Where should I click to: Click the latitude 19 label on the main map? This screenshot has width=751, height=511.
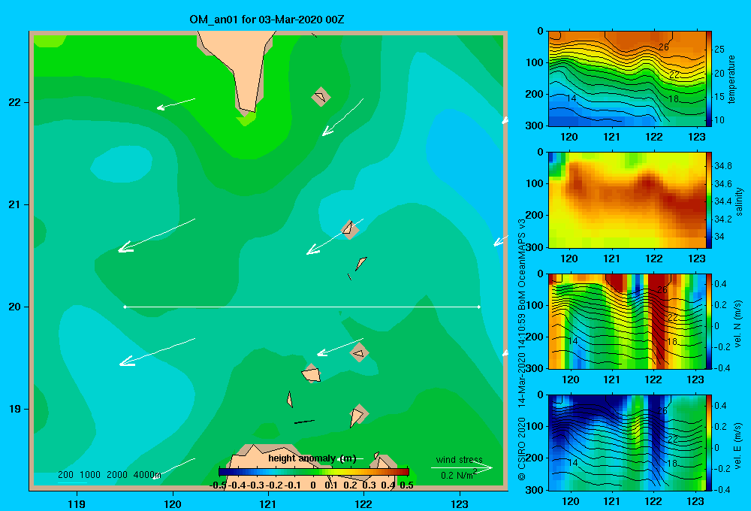click(x=15, y=409)
